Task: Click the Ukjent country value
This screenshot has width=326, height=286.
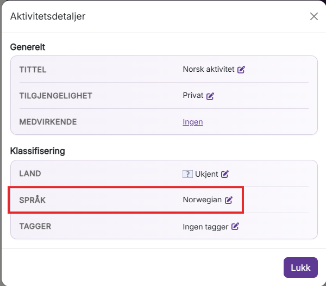Action: click(x=206, y=174)
